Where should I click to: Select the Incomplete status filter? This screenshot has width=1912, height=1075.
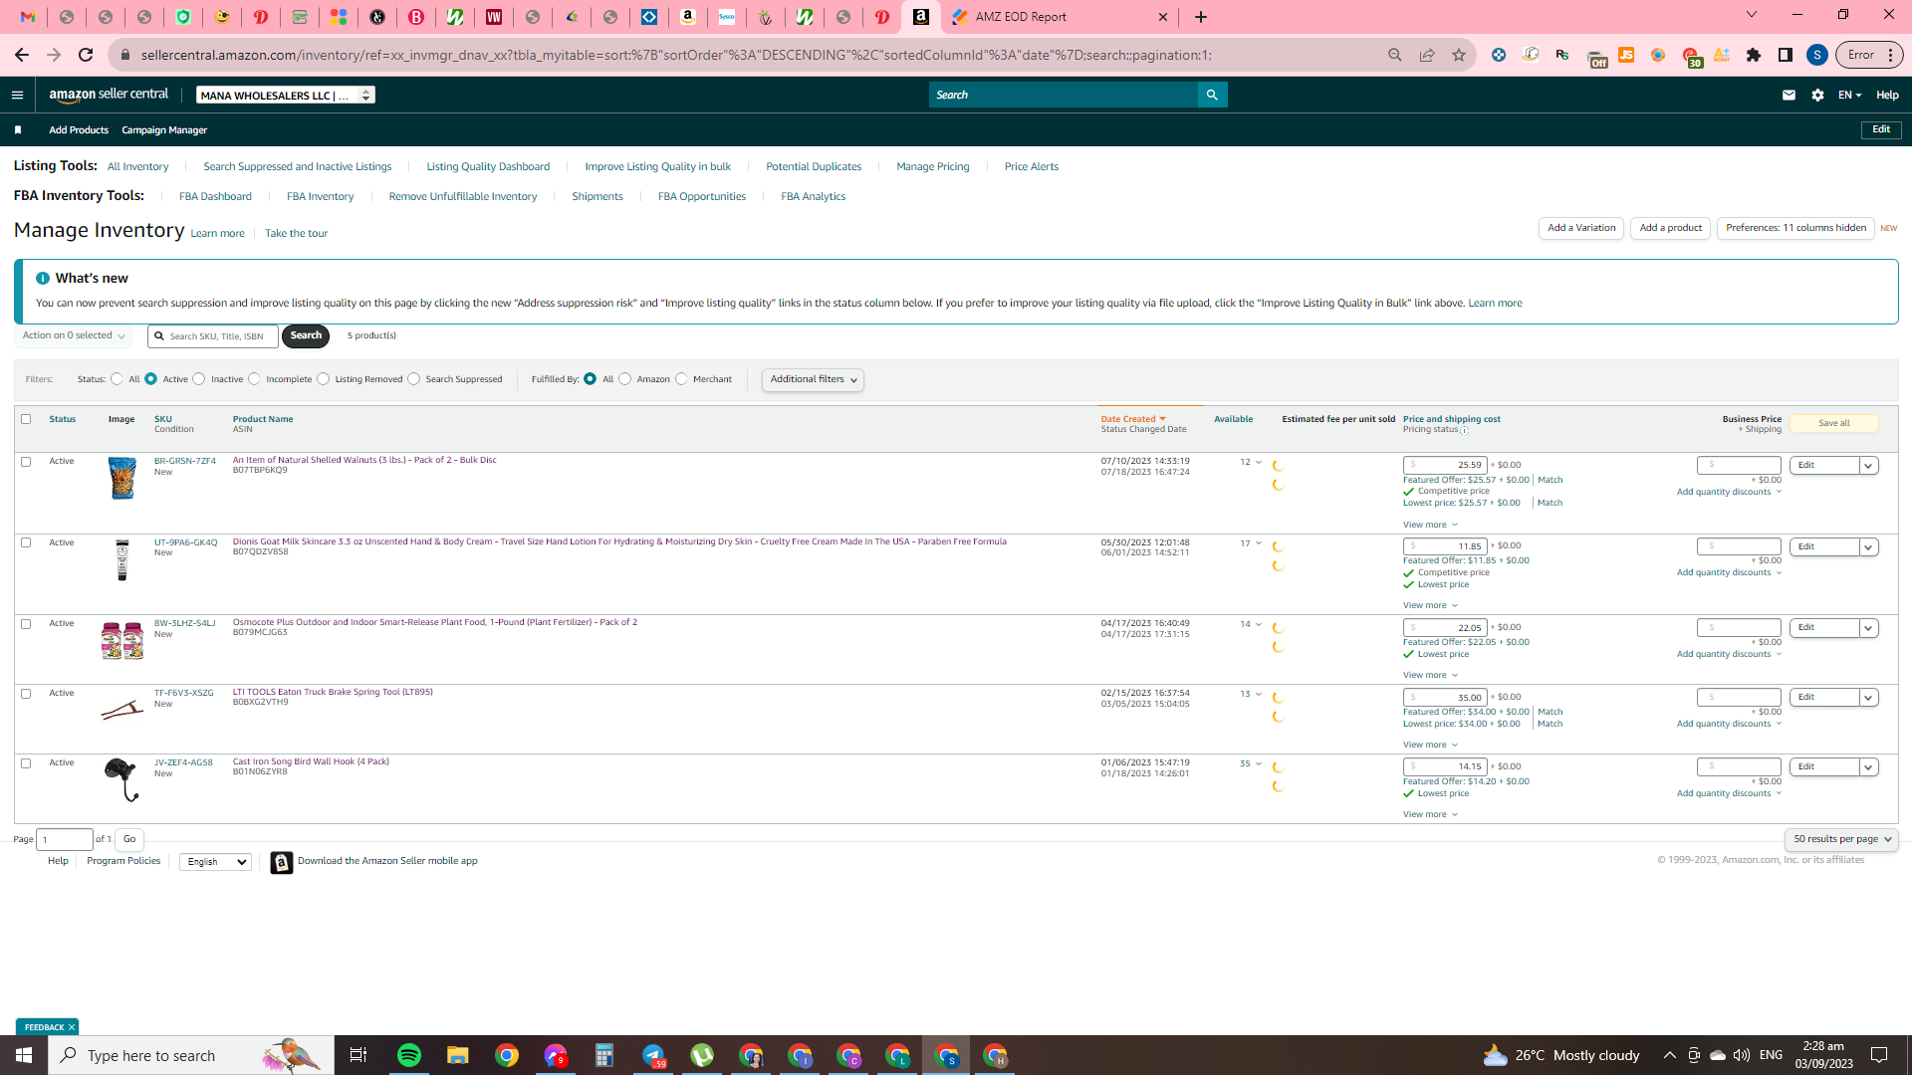255,379
